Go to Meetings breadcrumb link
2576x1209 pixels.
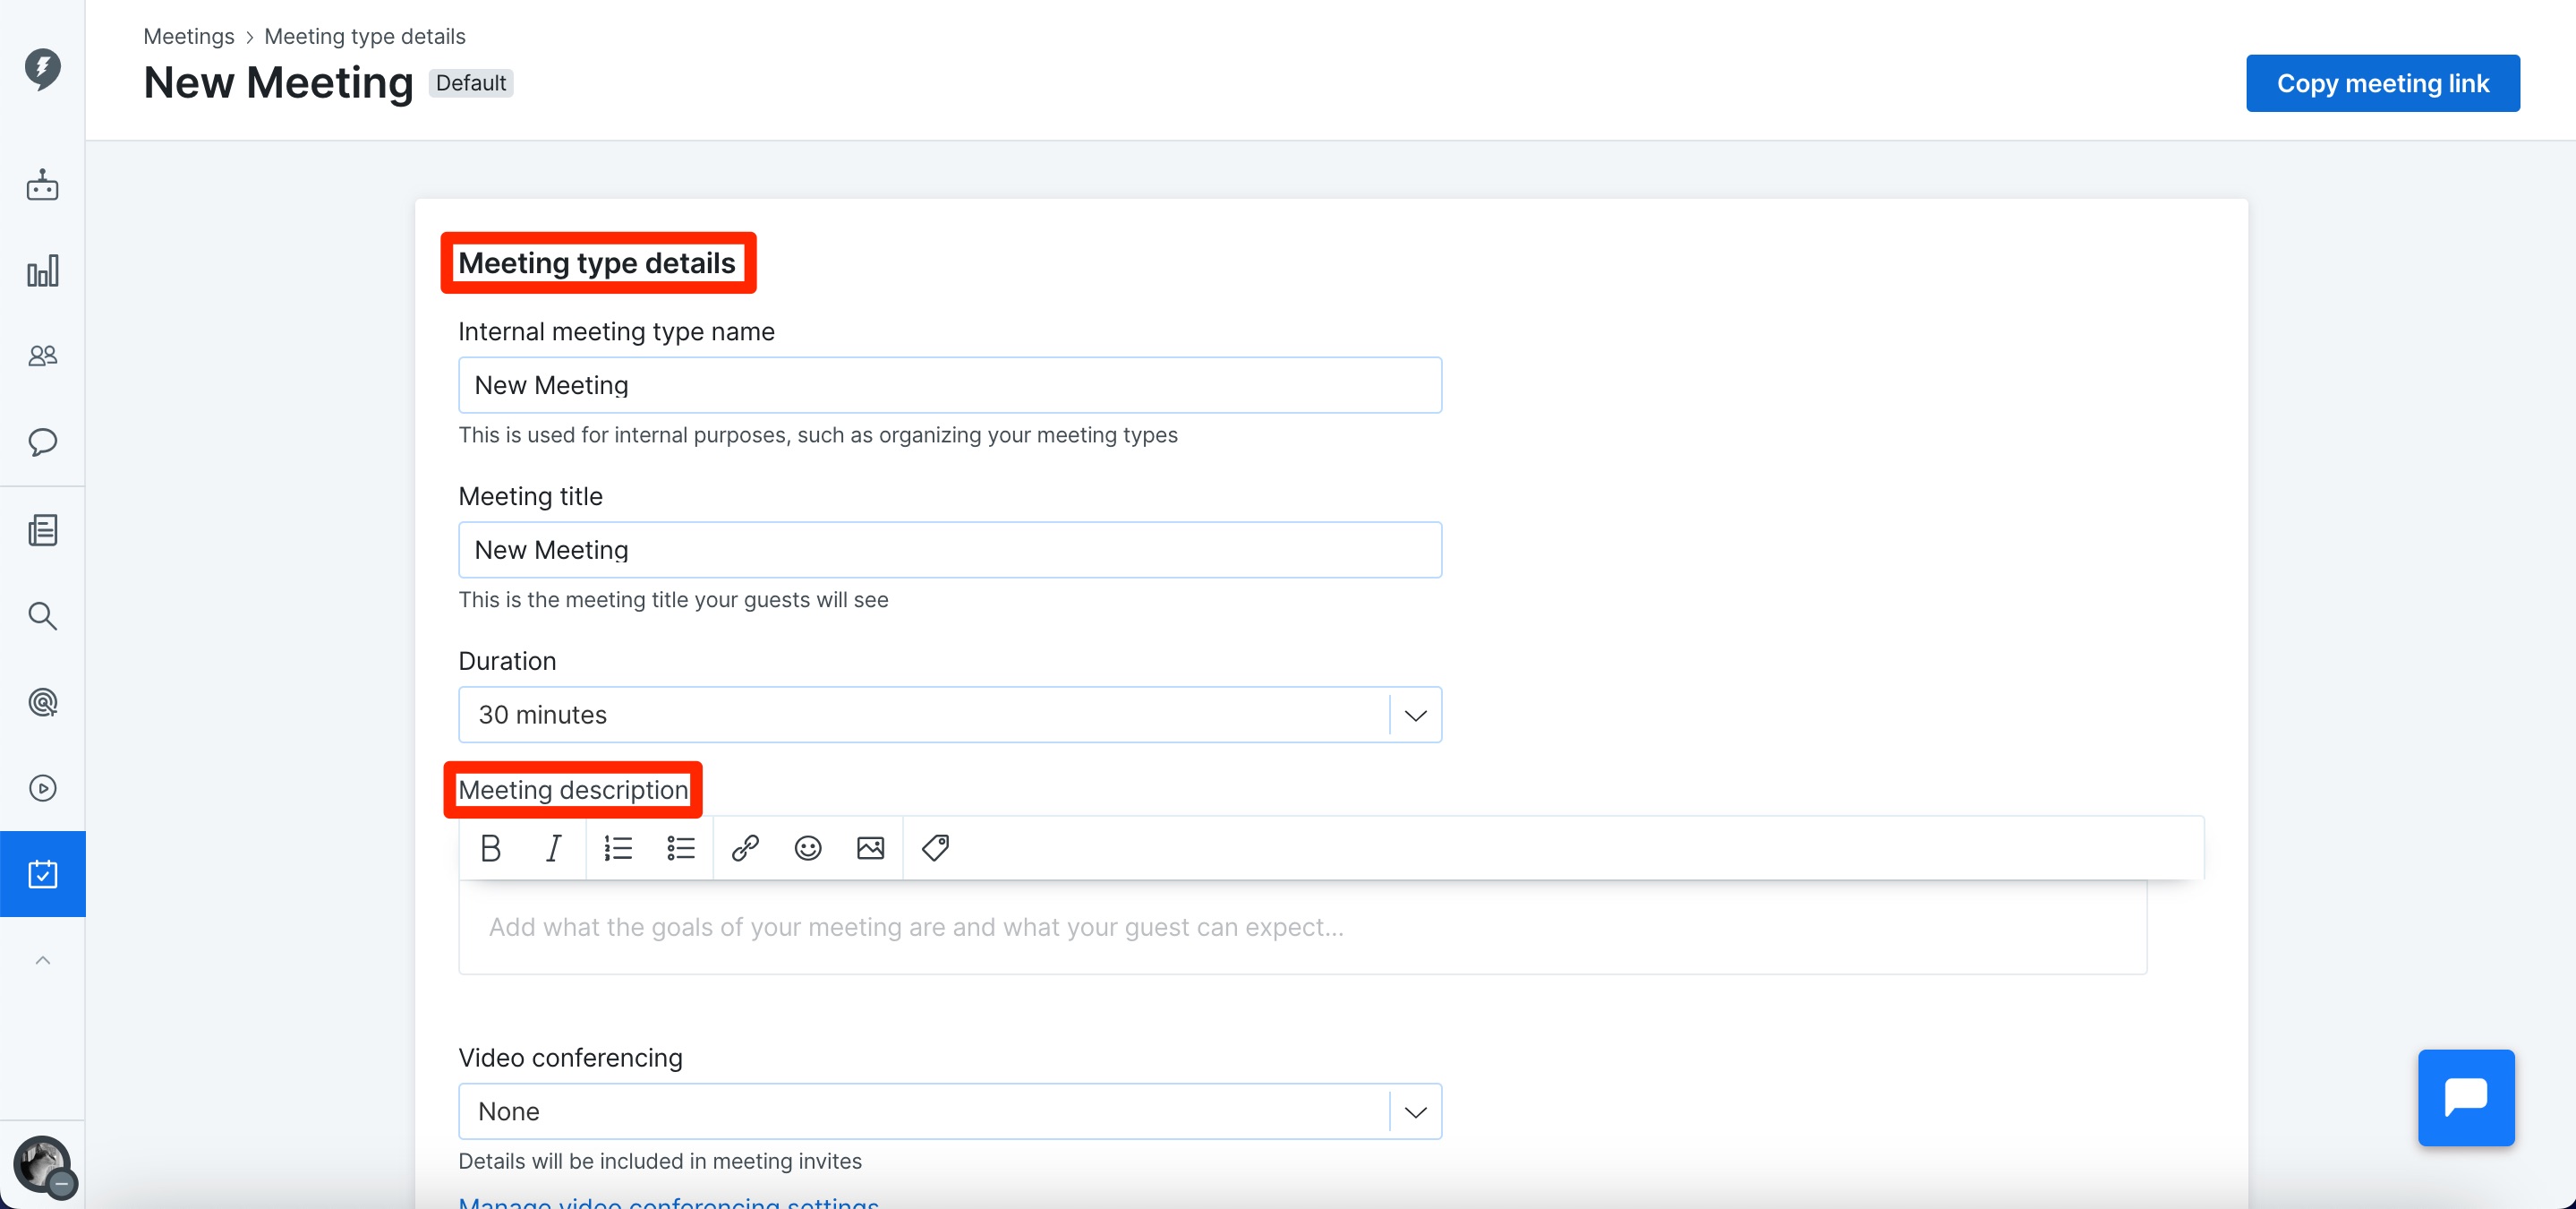point(189,36)
